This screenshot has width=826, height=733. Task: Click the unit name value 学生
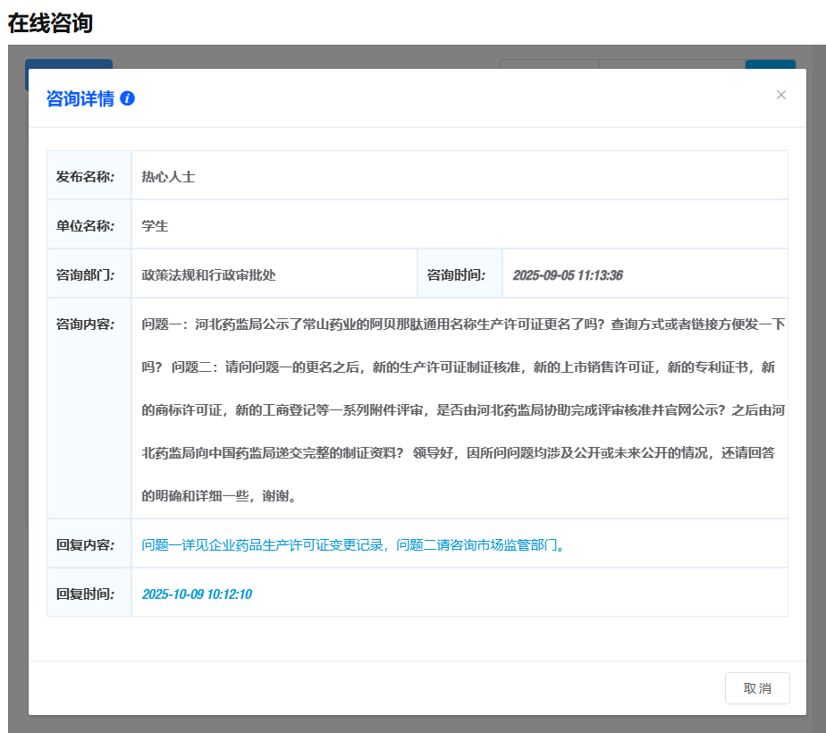pyautogui.click(x=155, y=226)
